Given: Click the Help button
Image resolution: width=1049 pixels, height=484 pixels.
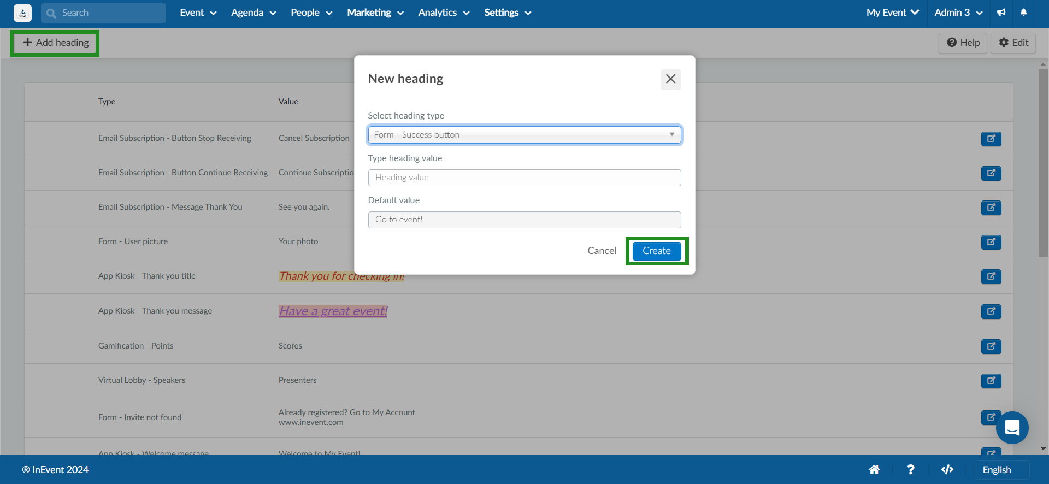Looking at the screenshot, I should coord(963,43).
